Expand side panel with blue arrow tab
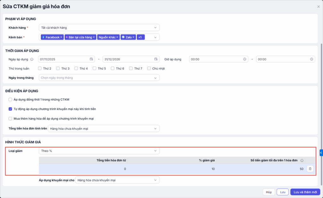 (321, 153)
